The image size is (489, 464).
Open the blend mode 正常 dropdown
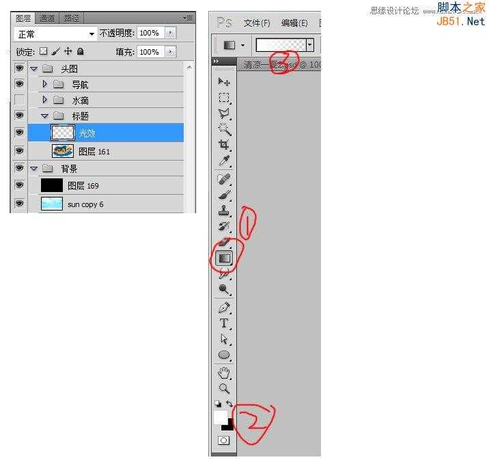click(55, 34)
